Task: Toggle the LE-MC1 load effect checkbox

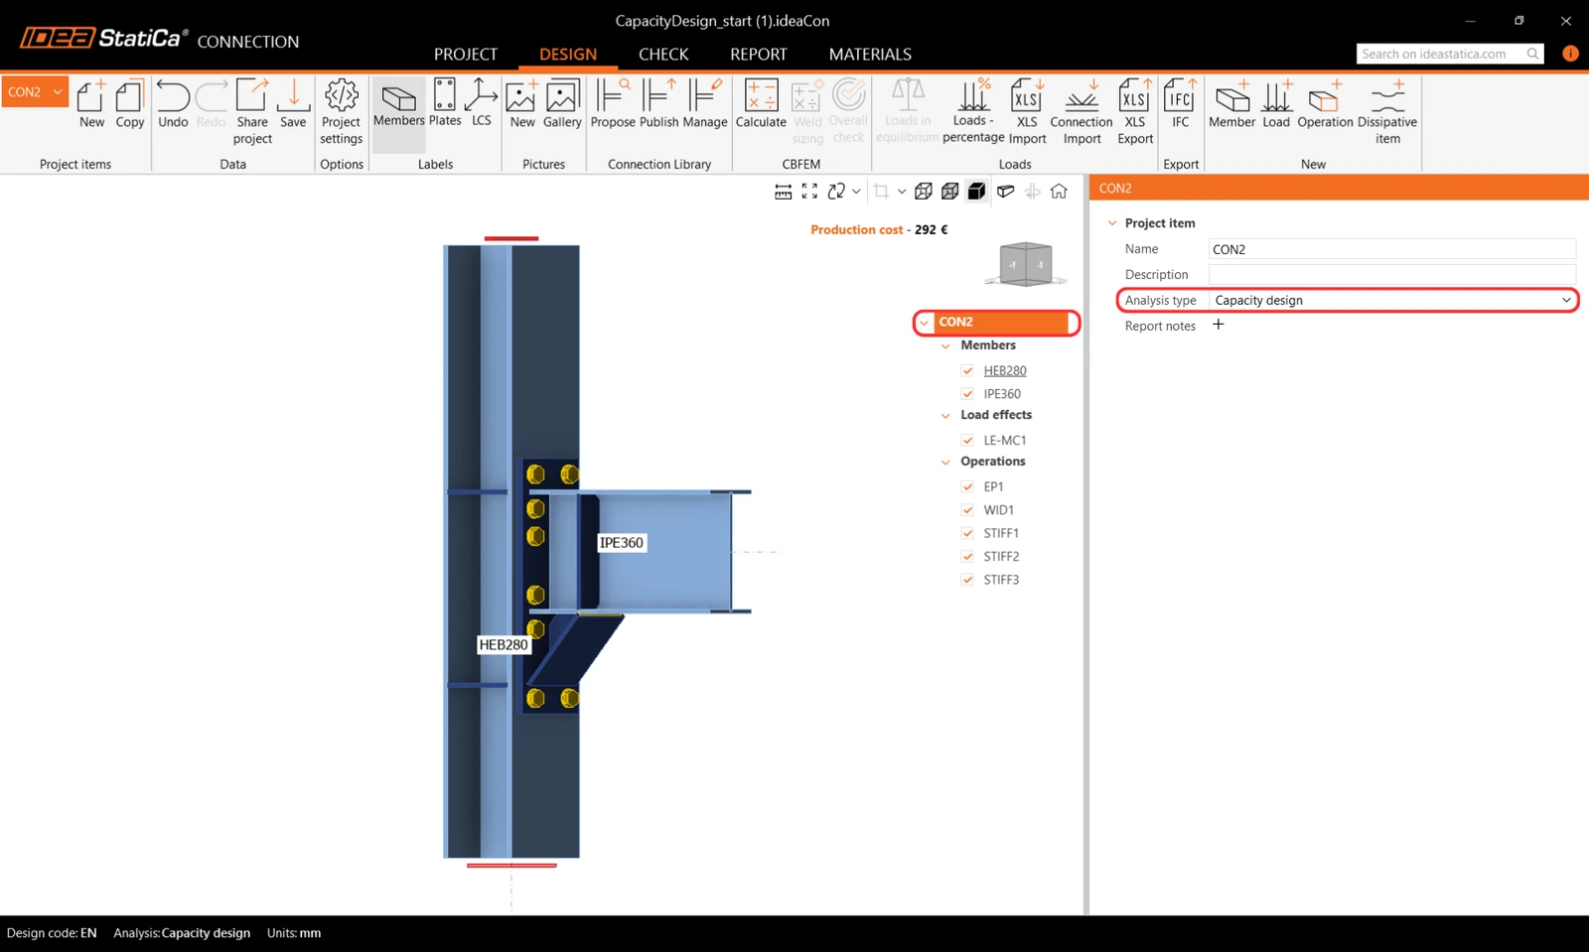Action: [x=967, y=440]
